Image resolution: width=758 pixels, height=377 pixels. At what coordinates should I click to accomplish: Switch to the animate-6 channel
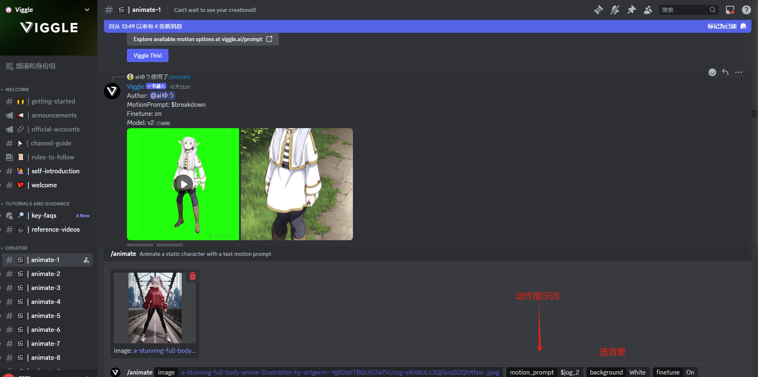48,330
